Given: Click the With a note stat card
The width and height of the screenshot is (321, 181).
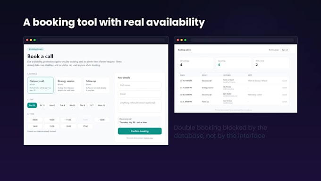Looking at the screenshot, I should pyautogui.click(x=271, y=63).
